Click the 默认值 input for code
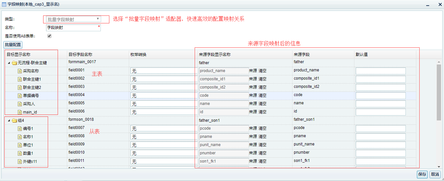The width and height of the screenshot is (444, 181). tap(381, 95)
